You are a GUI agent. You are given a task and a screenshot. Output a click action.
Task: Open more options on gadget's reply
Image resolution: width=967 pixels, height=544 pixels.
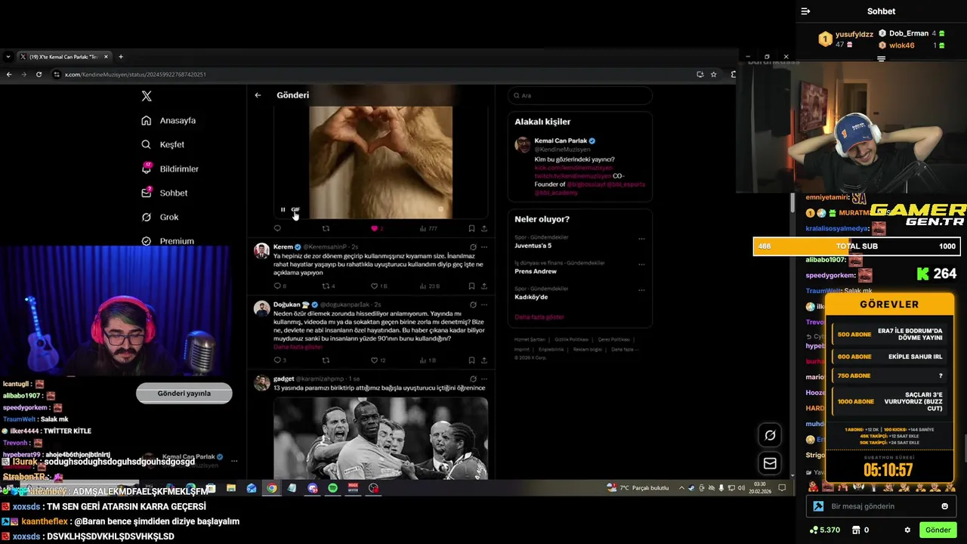coord(484,379)
